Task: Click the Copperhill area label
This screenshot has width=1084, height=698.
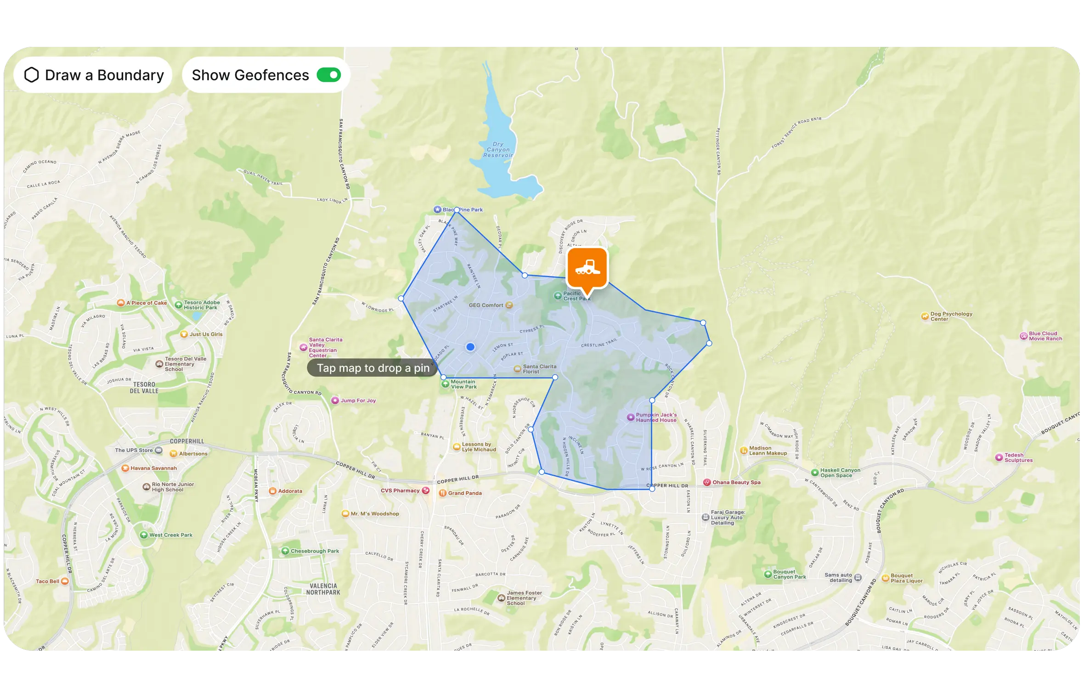Action: click(187, 441)
